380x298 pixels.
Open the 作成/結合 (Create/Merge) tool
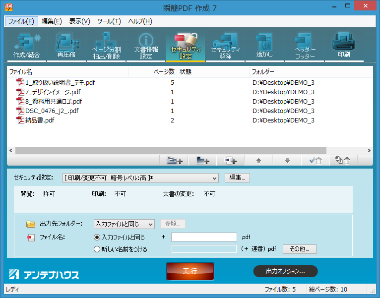coord(26,46)
